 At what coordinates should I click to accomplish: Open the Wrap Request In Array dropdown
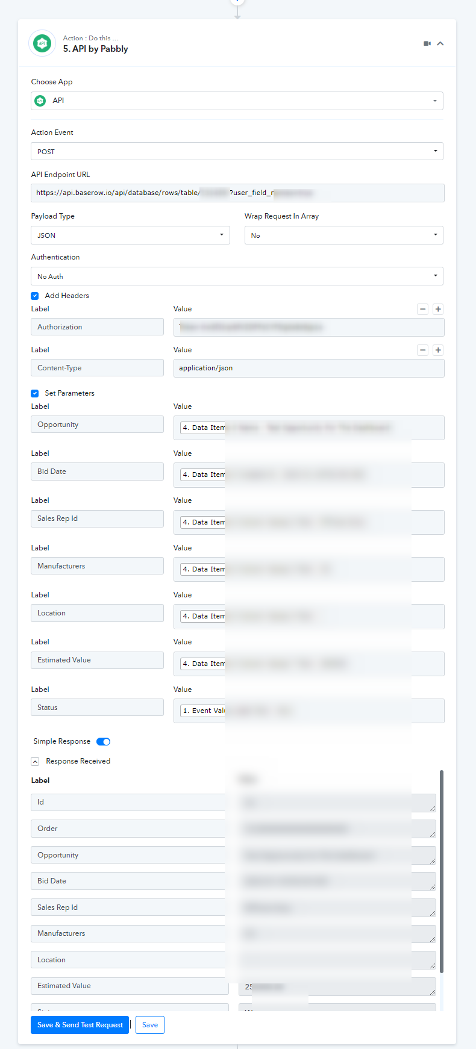click(343, 235)
